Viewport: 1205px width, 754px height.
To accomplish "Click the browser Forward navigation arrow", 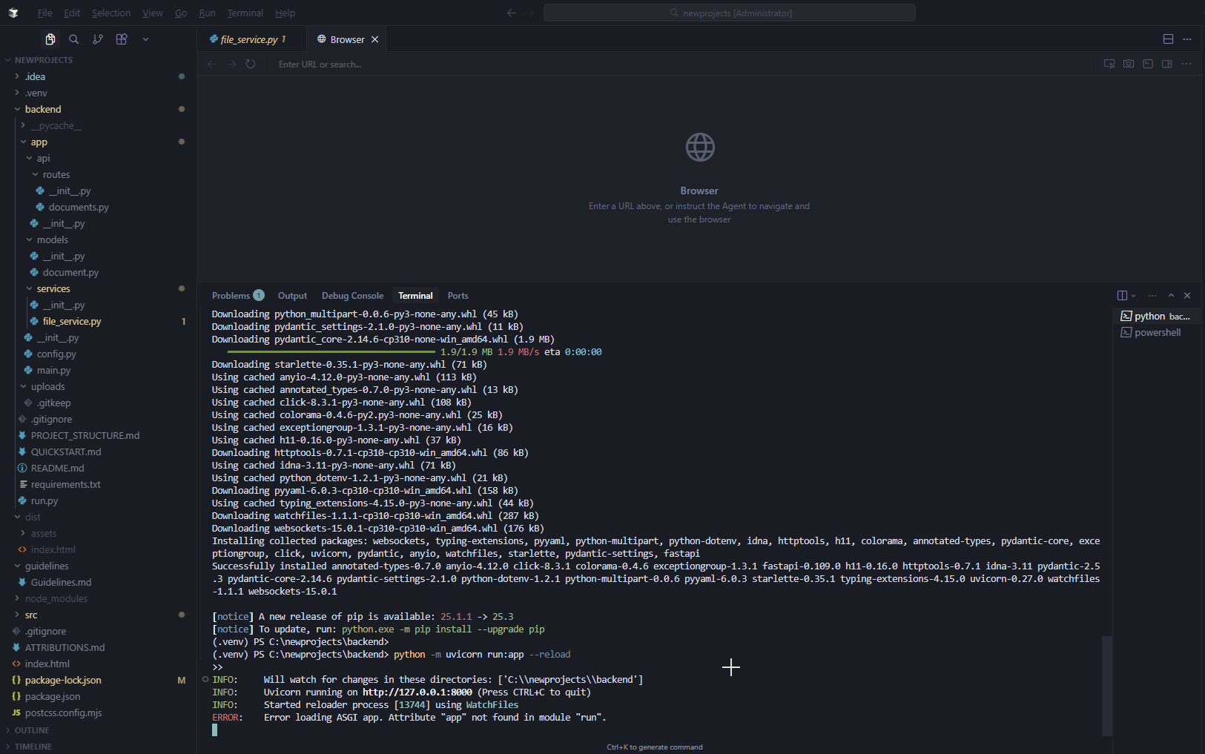I will (x=231, y=65).
